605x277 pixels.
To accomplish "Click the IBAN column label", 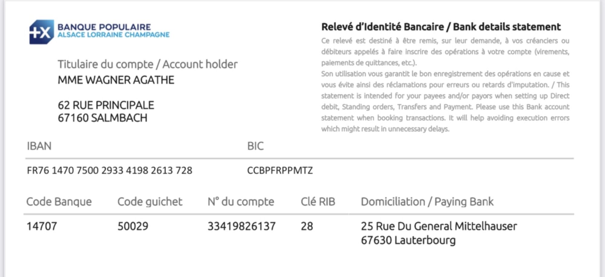I will [x=39, y=146].
